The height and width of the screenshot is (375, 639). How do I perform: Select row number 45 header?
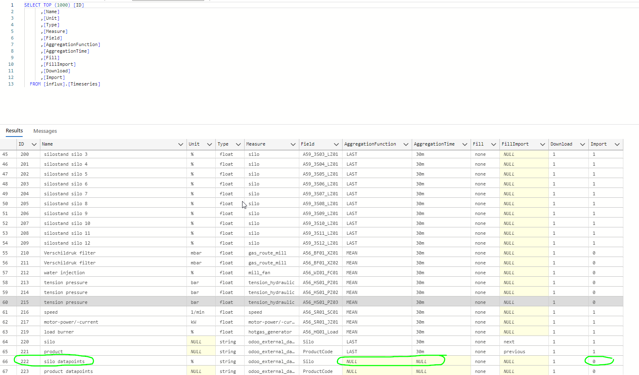click(x=8, y=154)
